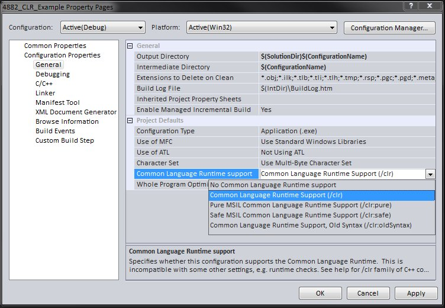Screen dimensions: 445x308
Task: Go to the Manifest Tool page
Action: click(x=57, y=102)
